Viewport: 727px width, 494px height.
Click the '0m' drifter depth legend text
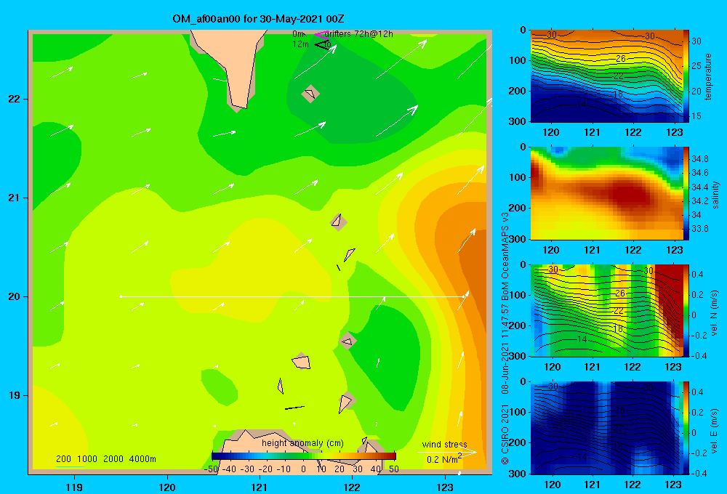pos(299,34)
